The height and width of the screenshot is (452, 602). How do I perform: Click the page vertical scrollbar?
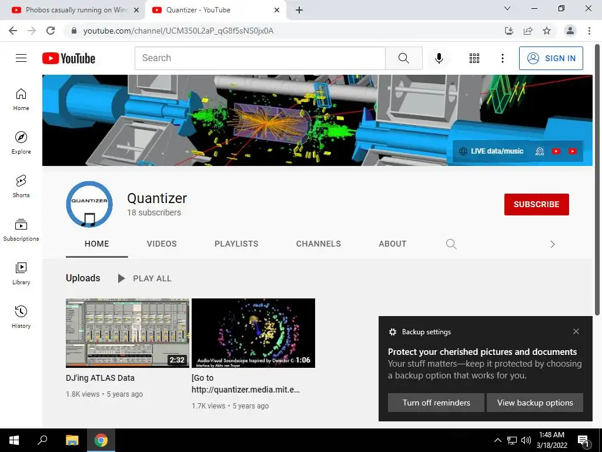(x=597, y=180)
